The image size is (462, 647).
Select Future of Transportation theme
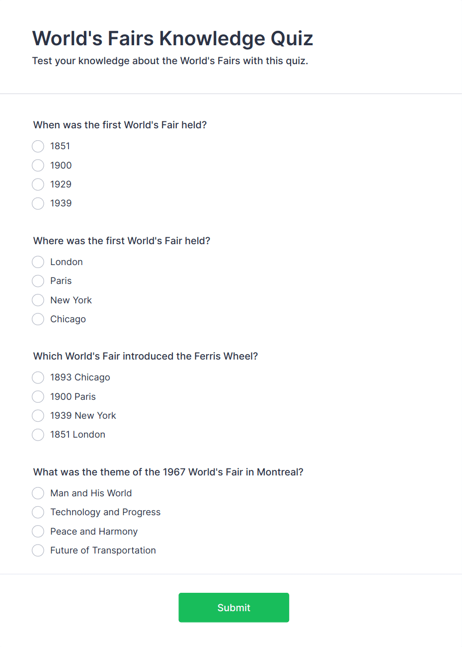(38, 551)
